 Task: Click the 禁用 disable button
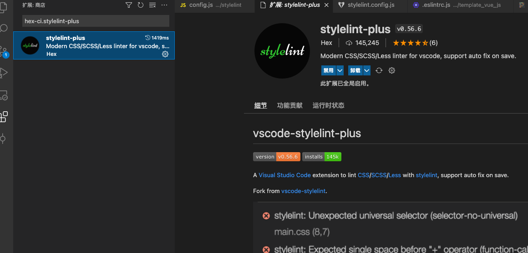(328, 70)
